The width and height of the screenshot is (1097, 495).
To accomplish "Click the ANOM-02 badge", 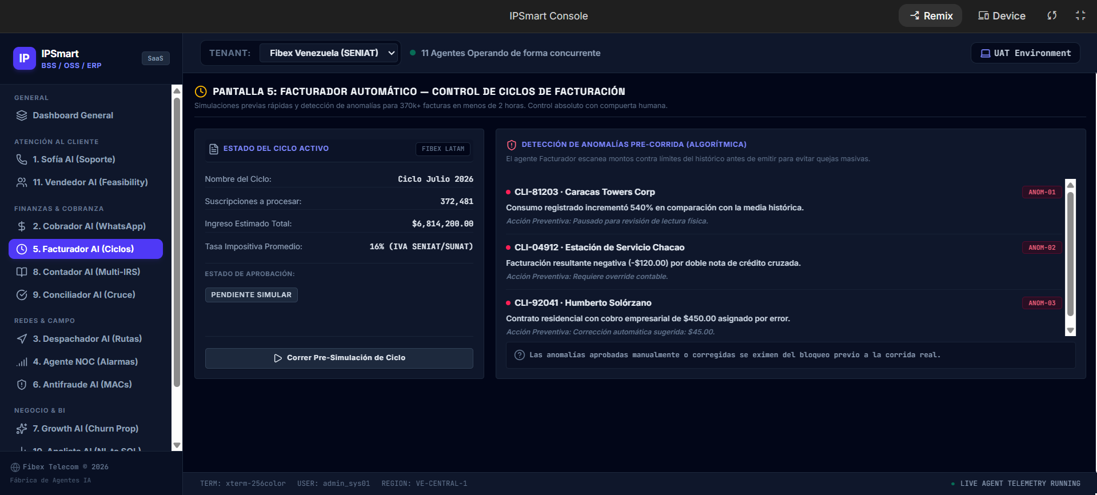I will (x=1042, y=248).
